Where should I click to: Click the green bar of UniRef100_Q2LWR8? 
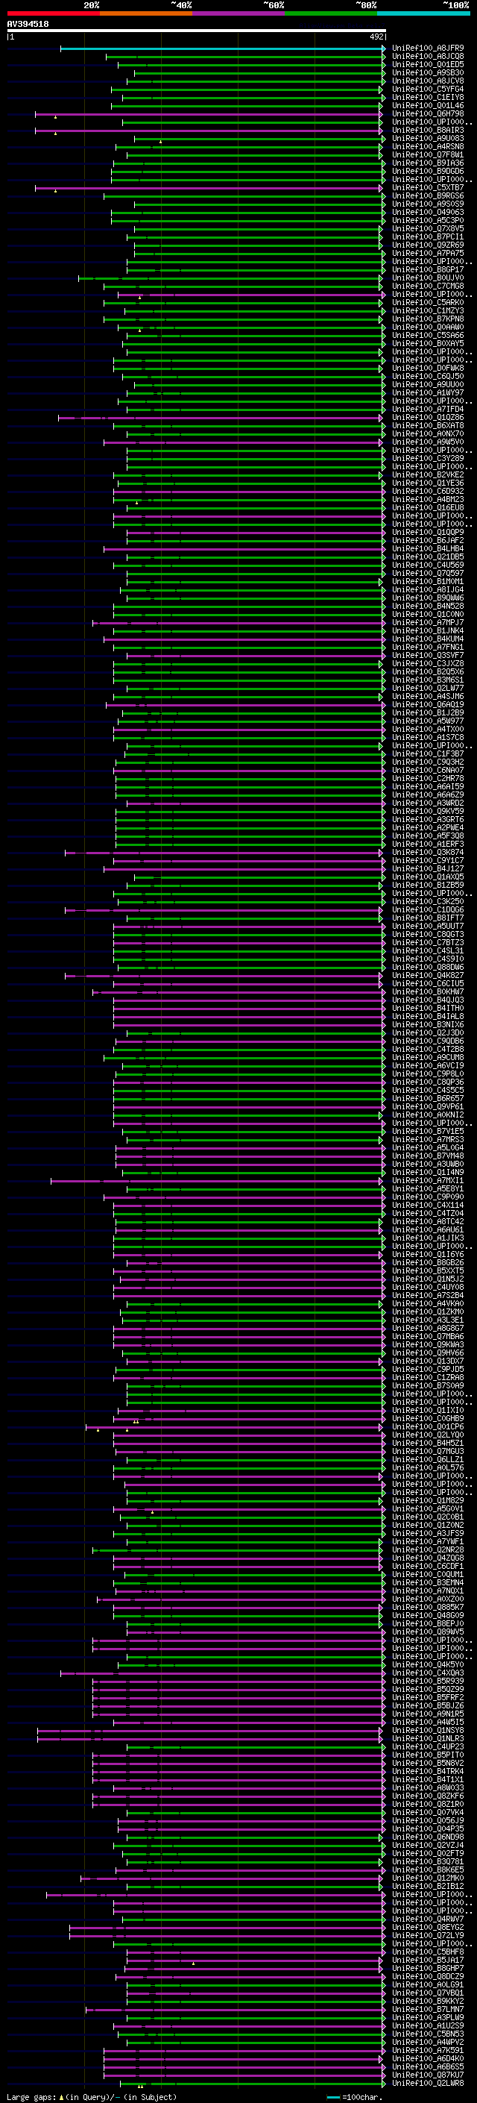pos(254,2084)
